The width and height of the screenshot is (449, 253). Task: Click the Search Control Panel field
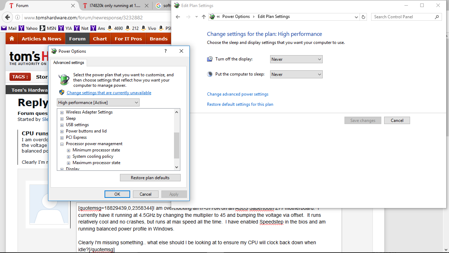coord(403,17)
